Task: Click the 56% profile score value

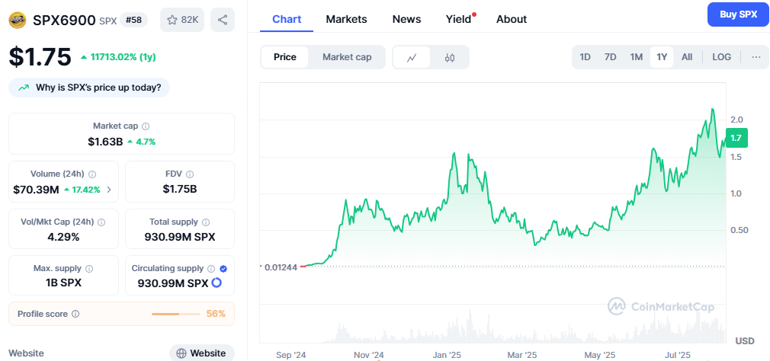Action: [216, 314]
